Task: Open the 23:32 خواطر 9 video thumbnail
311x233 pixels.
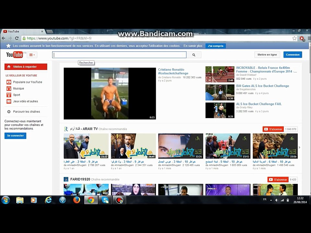Action: tap(86, 146)
